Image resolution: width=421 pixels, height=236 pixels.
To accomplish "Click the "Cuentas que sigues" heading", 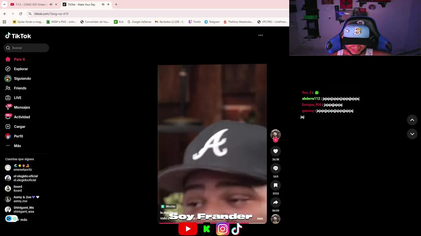I will click(19, 159).
